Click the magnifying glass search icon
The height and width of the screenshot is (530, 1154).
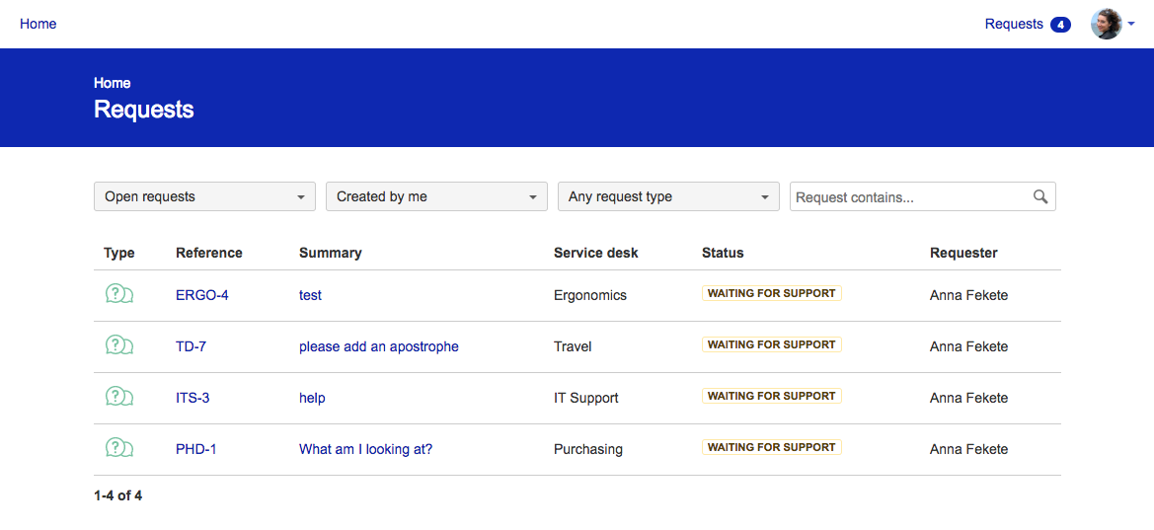tap(1039, 196)
